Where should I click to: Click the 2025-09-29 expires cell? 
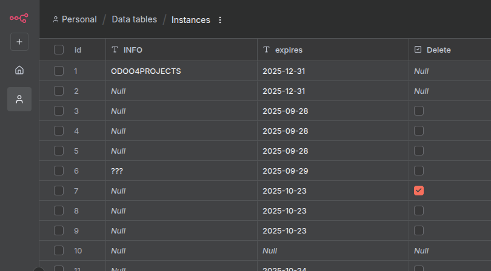click(284, 171)
